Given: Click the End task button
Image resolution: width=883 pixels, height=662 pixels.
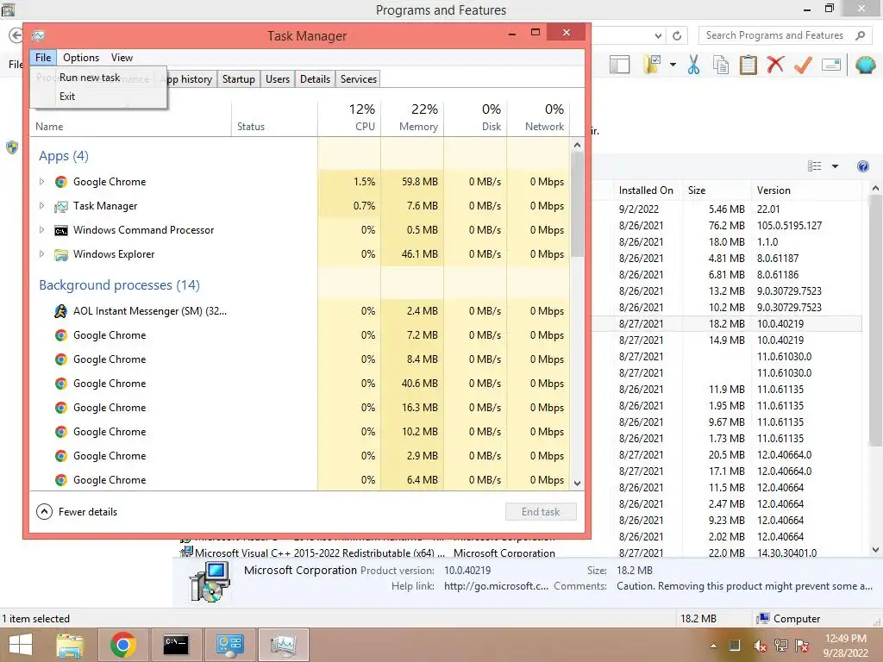Looking at the screenshot, I should pos(541,512).
